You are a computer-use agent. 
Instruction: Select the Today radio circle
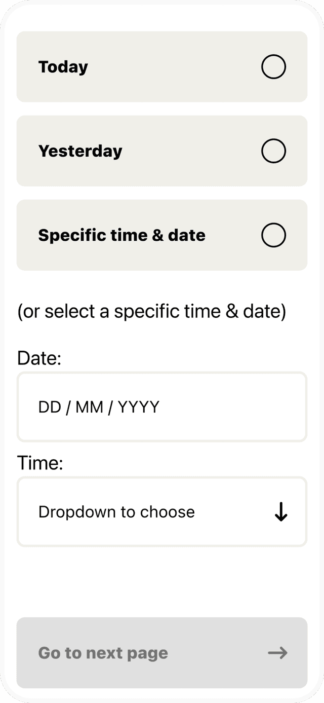coord(273,67)
